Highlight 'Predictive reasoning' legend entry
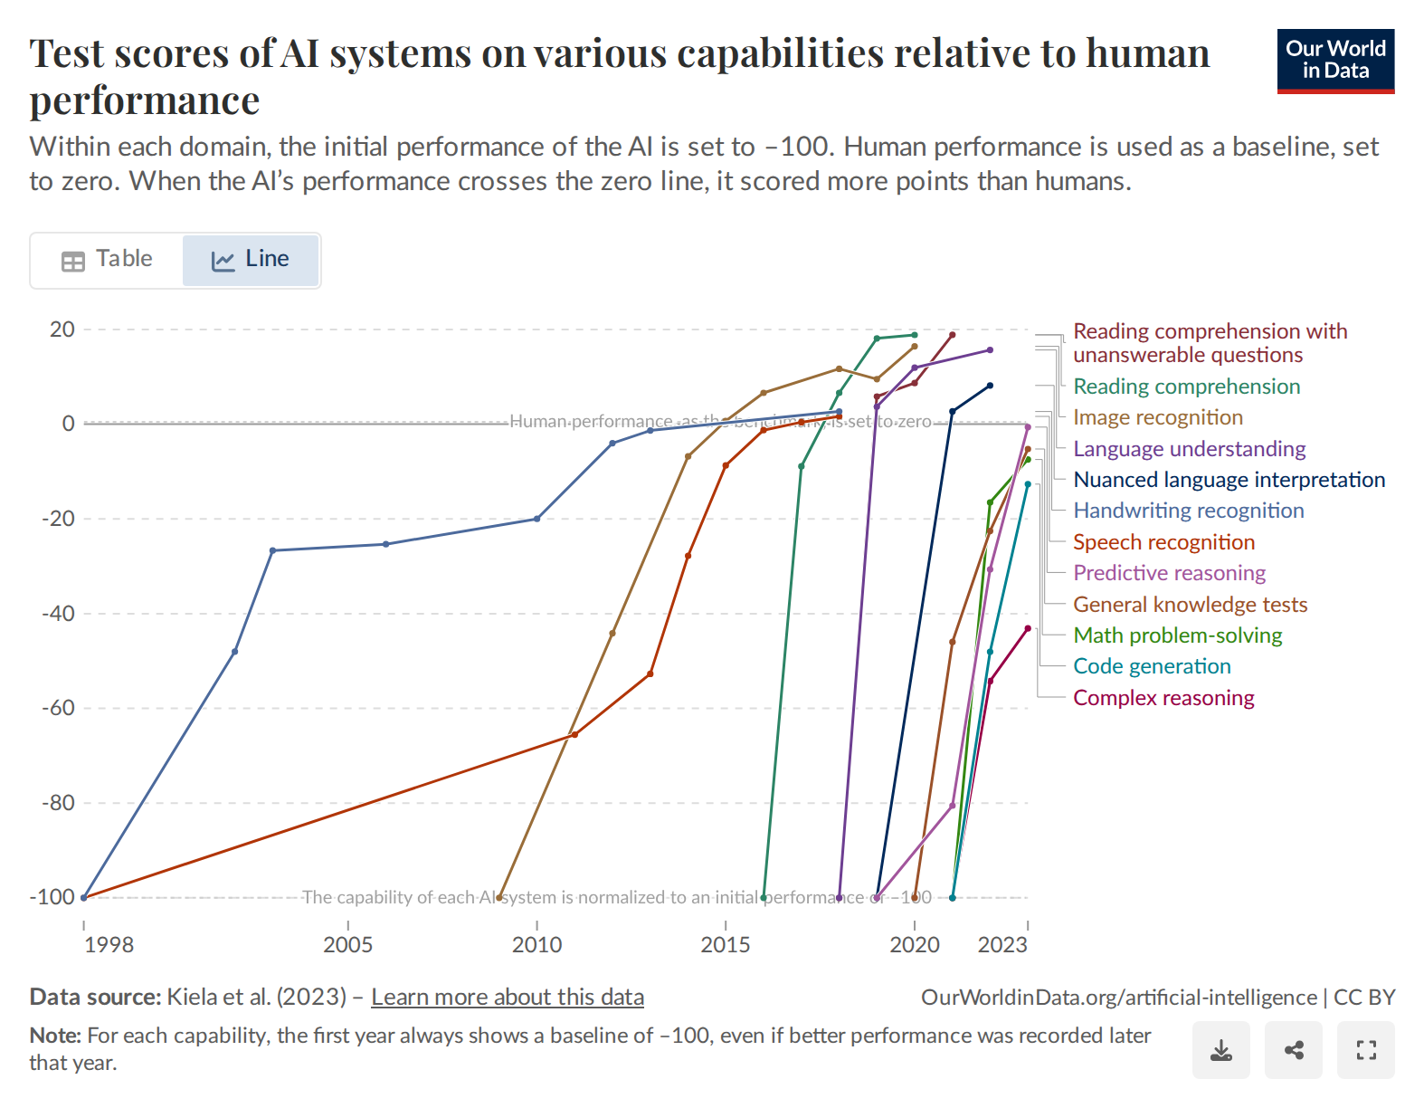Image resolution: width=1424 pixels, height=1108 pixels. (1169, 573)
